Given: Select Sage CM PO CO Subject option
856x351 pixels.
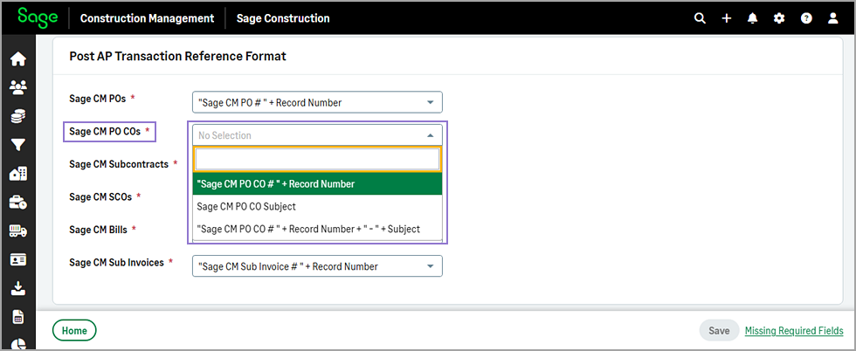Looking at the screenshot, I should (317, 206).
